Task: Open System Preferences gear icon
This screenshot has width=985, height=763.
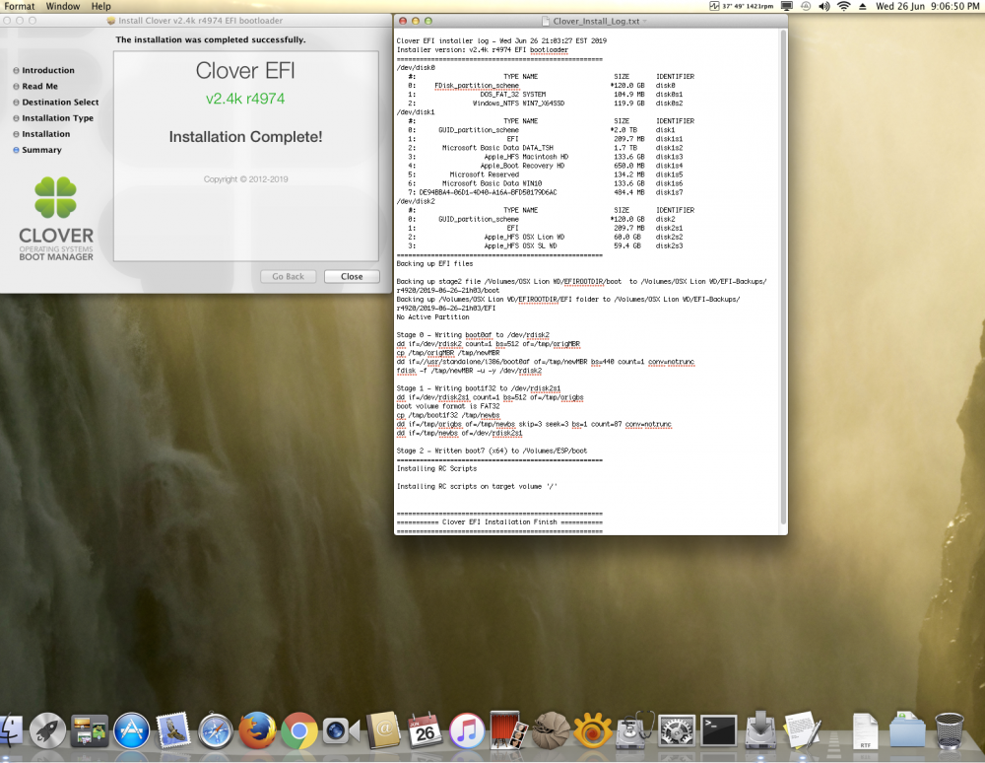Action: (x=677, y=730)
